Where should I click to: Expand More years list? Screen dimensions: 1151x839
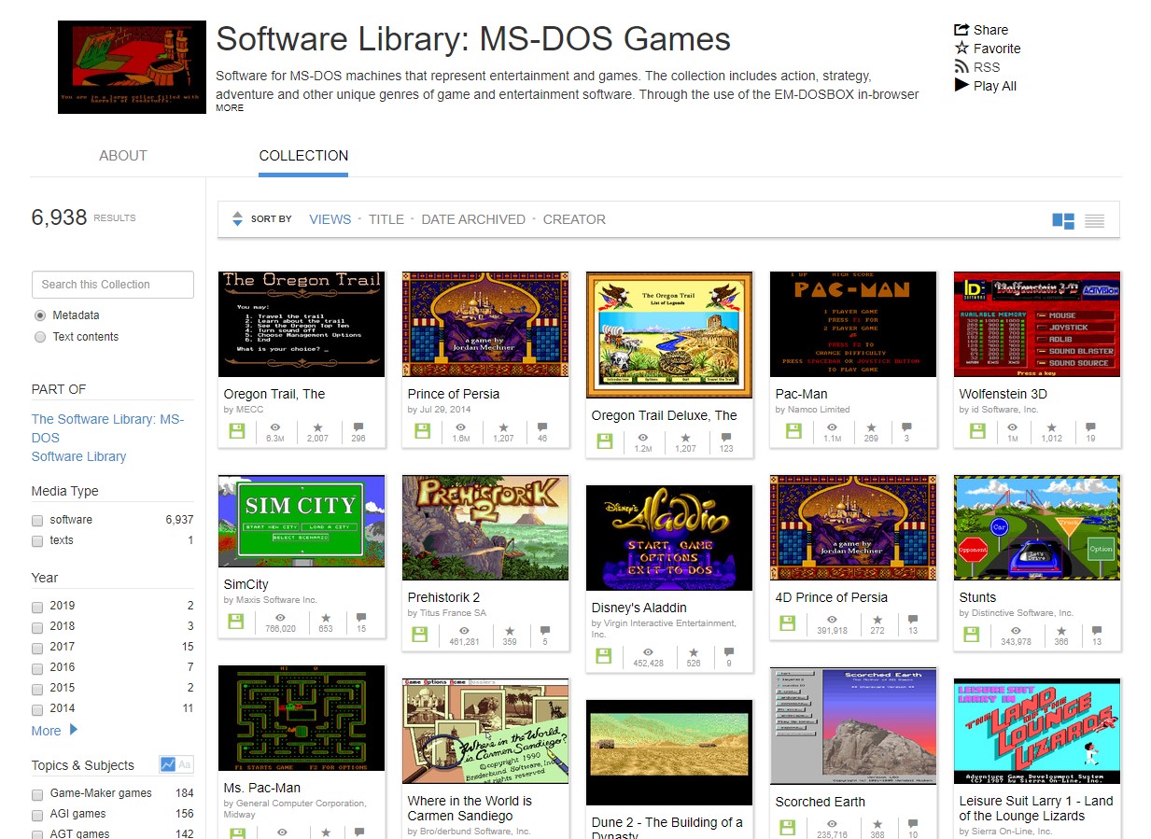[55, 731]
